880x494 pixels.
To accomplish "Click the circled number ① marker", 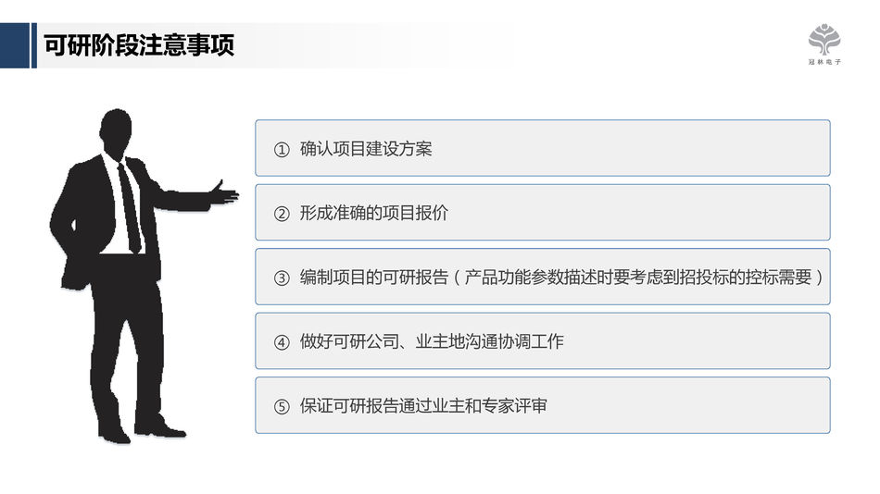I will tap(282, 150).
